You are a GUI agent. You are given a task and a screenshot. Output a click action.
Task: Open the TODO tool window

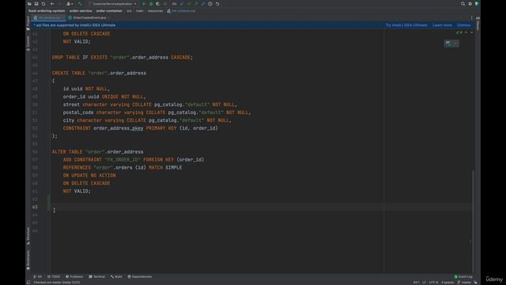54,276
